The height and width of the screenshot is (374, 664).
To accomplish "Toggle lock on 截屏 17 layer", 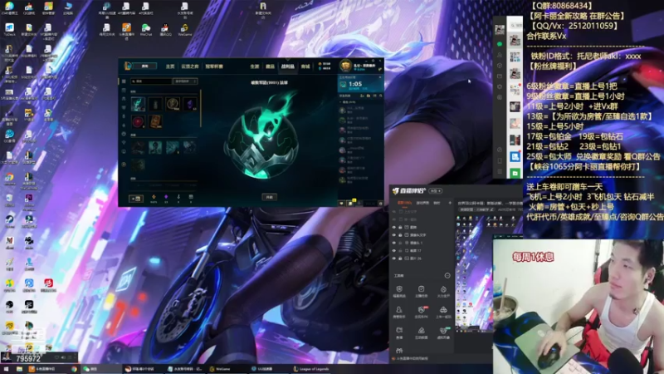I will [x=400, y=251].
